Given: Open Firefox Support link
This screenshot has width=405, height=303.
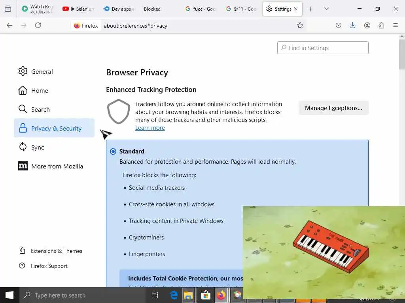Looking at the screenshot, I should (x=44, y=266).
